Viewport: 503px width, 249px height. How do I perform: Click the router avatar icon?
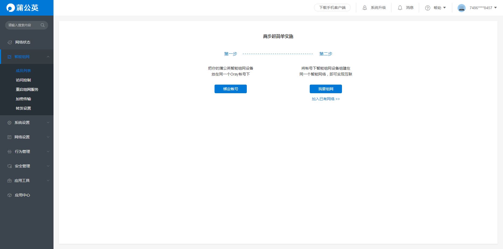462,8
